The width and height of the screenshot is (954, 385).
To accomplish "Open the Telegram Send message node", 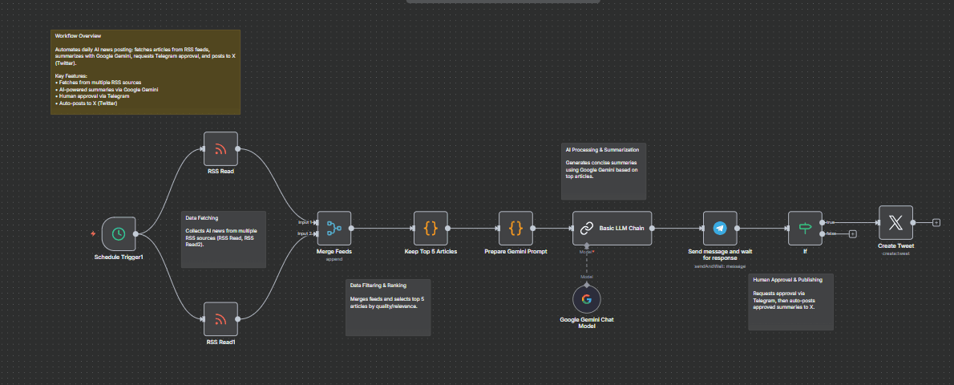I will click(x=719, y=229).
